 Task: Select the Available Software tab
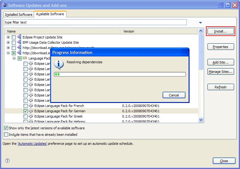[50, 14]
